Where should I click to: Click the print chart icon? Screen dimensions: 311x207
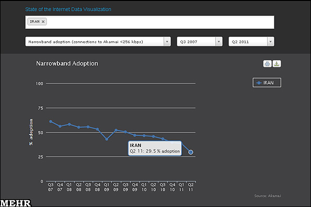click(267, 64)
